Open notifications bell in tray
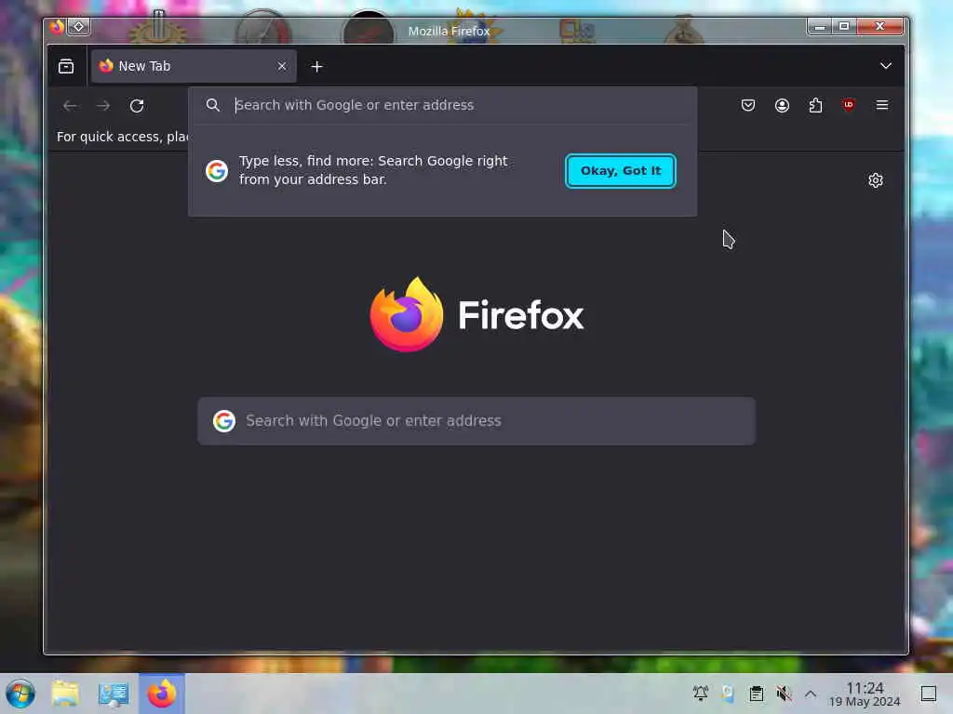 click(700, 693)
